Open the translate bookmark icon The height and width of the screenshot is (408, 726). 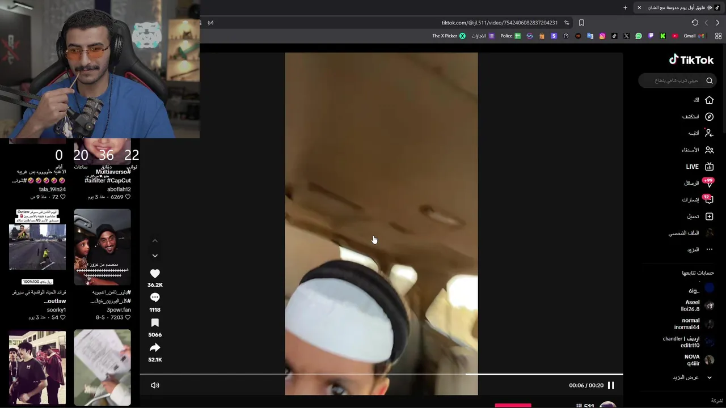[590, 36]
